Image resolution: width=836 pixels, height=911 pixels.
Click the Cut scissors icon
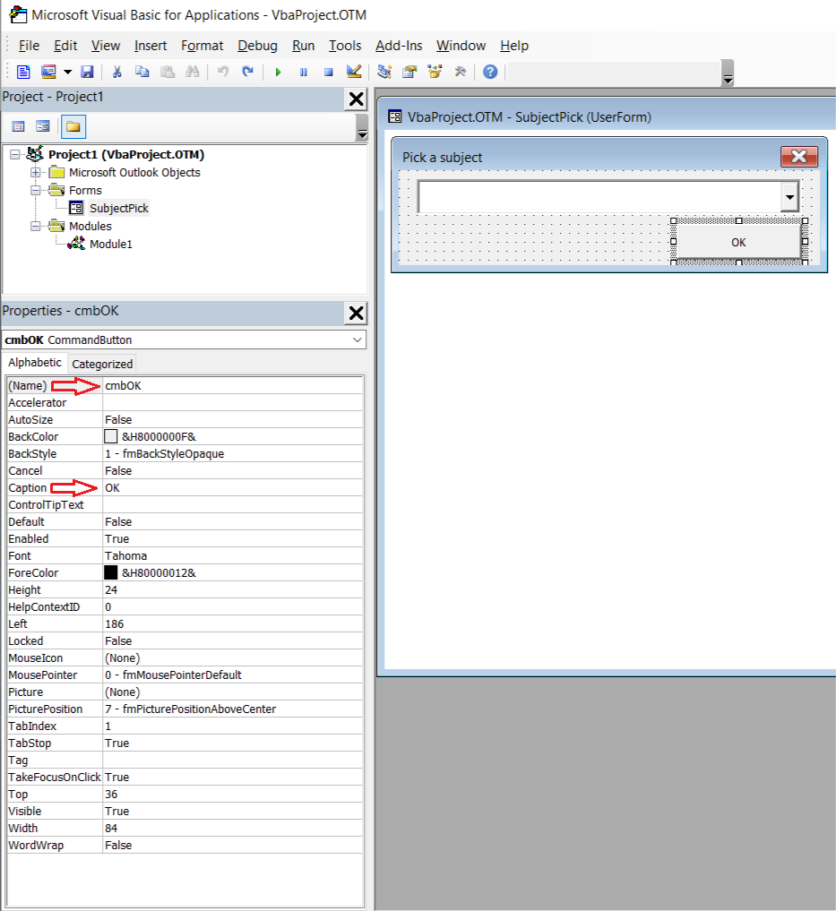click(x=116, y=72)
